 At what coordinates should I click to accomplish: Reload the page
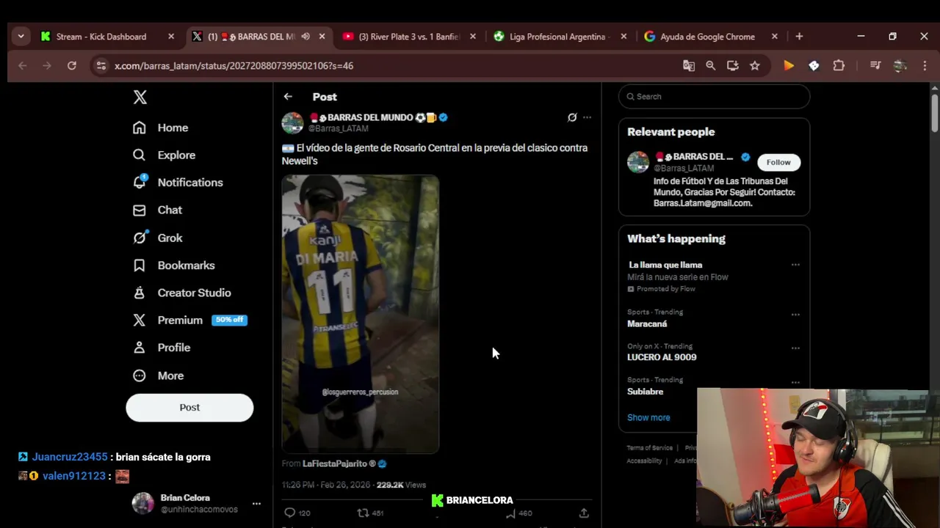(71, 65)
